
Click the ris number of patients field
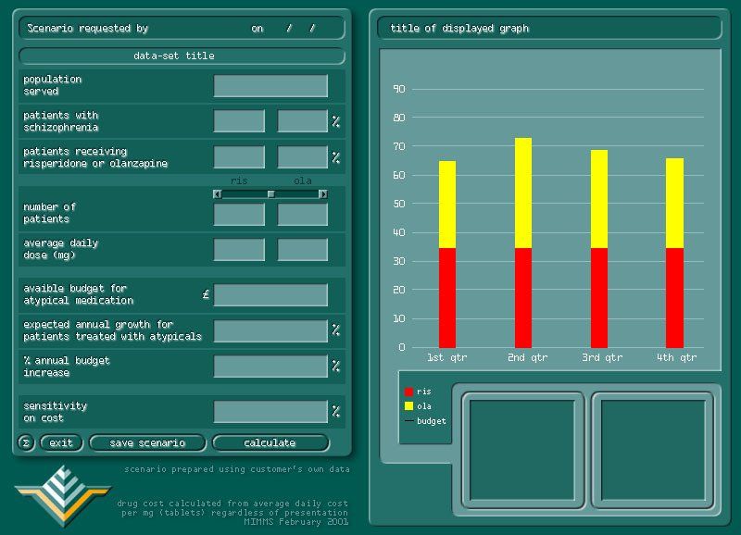point(239,215)
